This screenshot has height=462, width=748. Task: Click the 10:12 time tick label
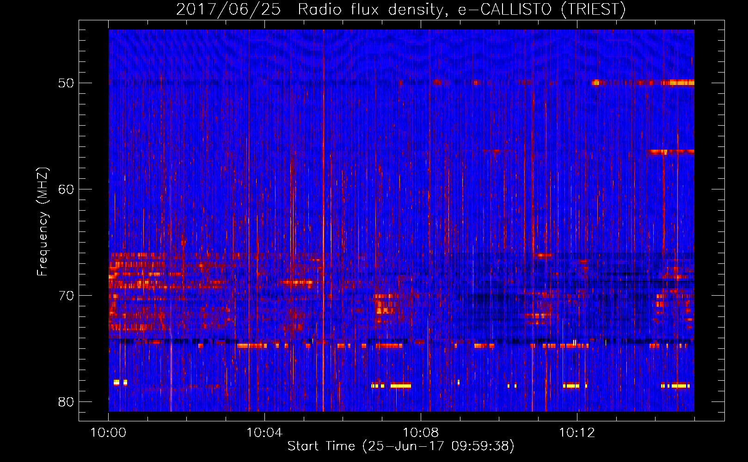click(x=577, y=433)
